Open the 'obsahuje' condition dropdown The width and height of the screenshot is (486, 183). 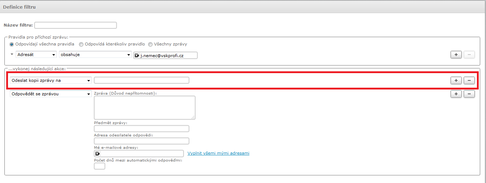(x=95, y=55)
